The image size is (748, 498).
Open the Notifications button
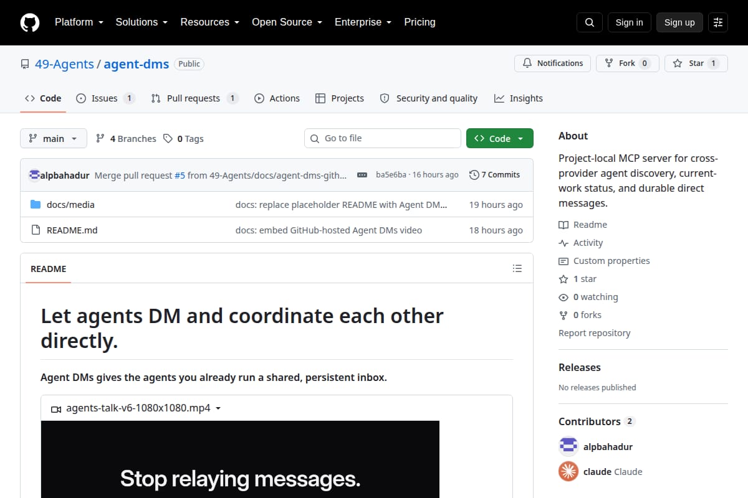(x=552, y=63)
